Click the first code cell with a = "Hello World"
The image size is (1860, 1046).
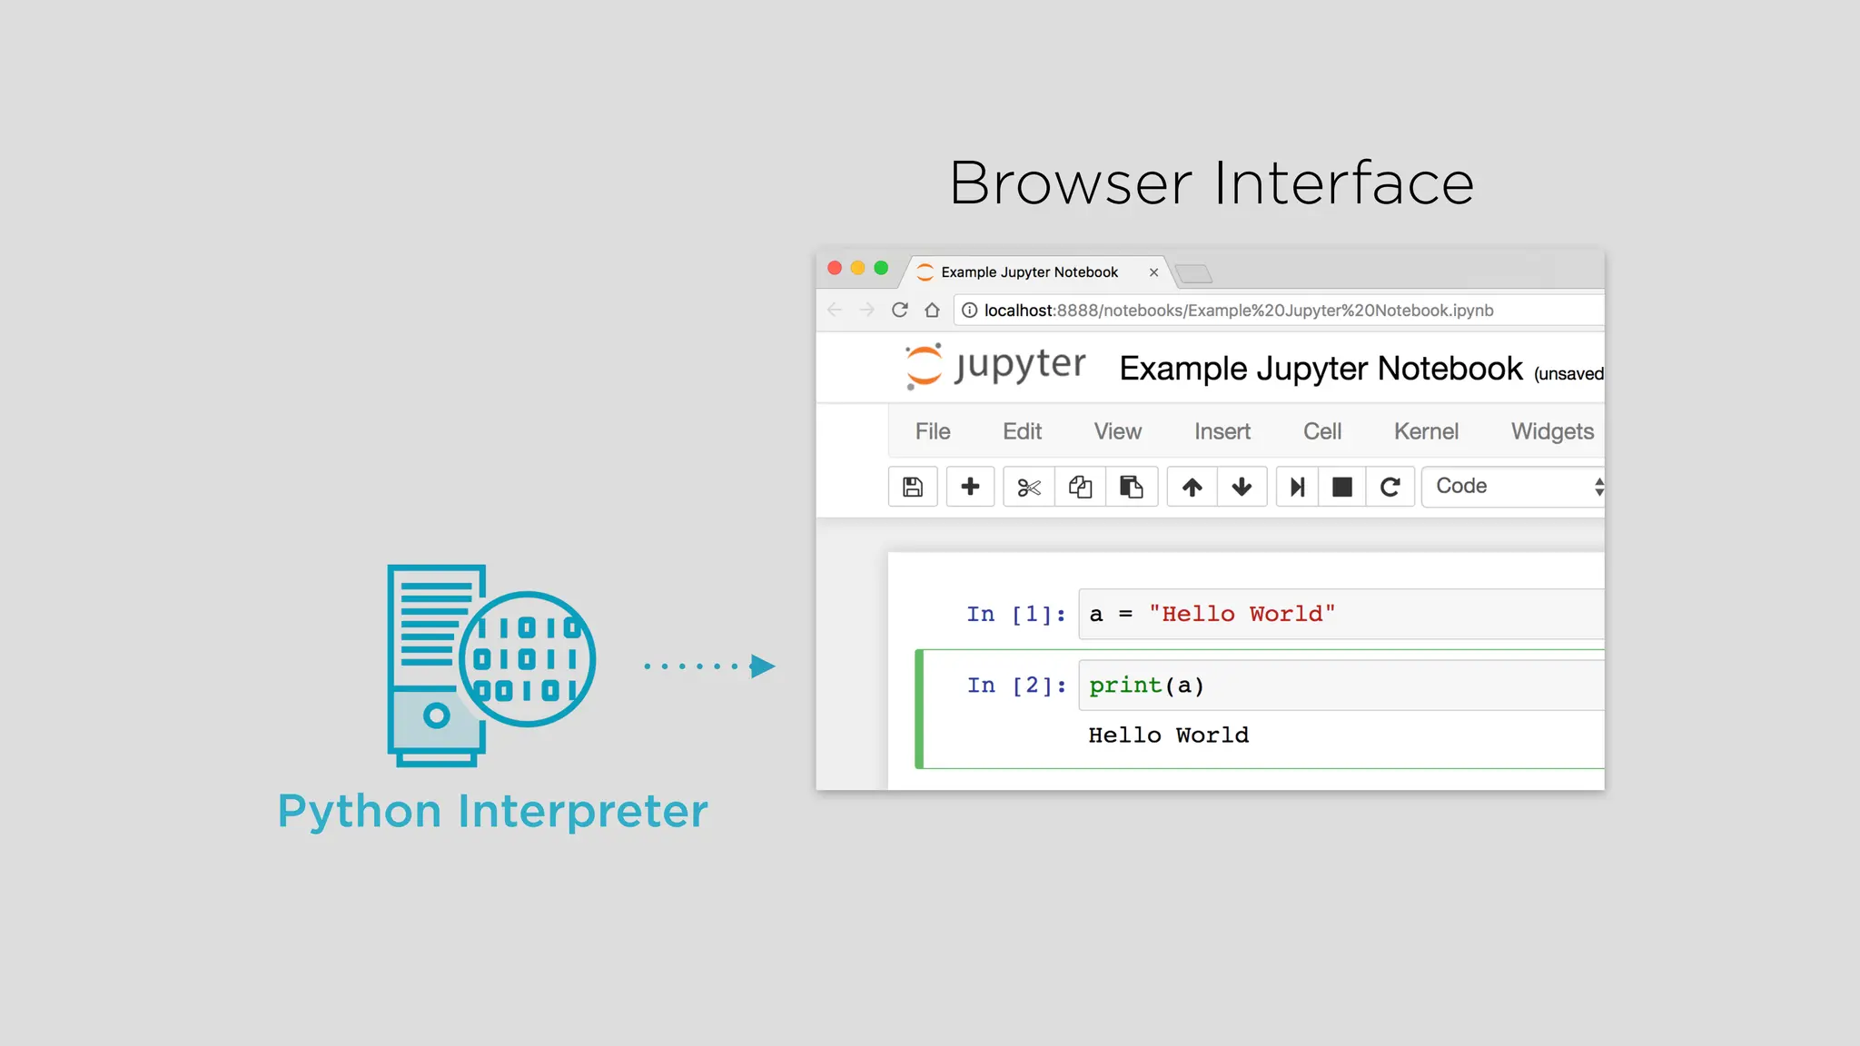tap(1341, 614)
